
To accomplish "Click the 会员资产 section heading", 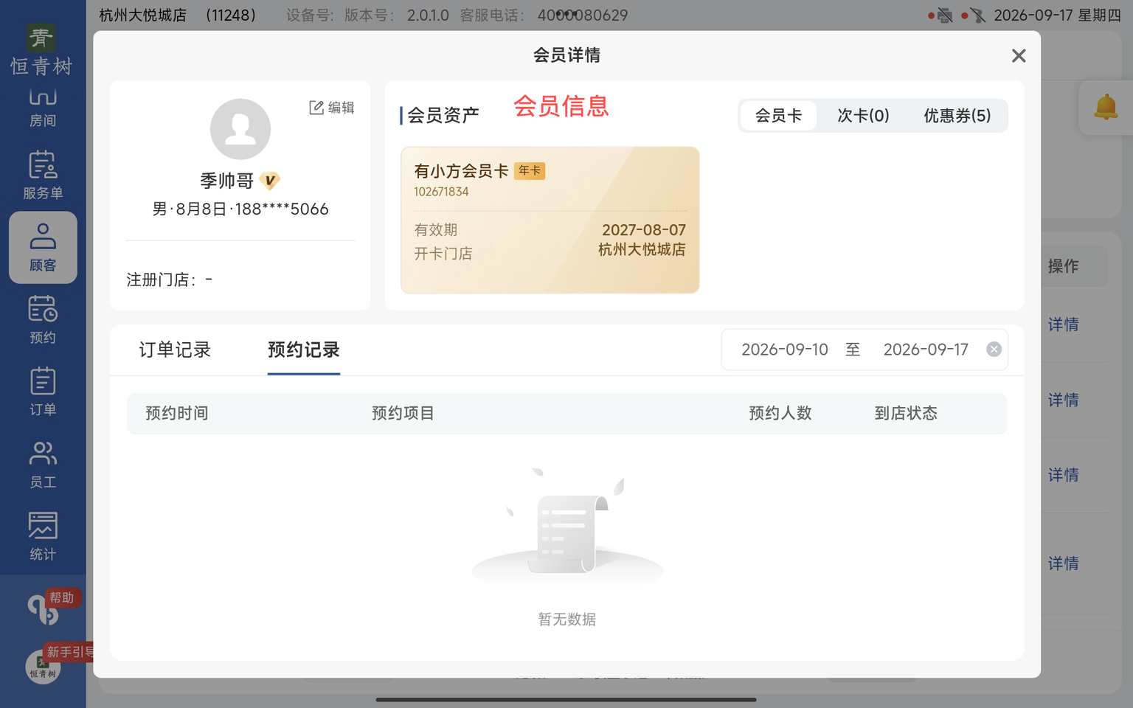I will pyautogui.click(x=443, y=116).
